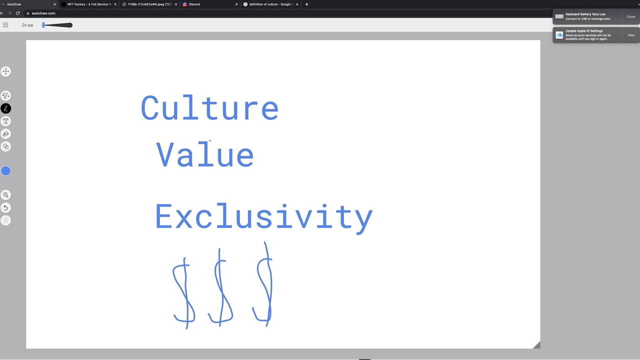The height and width of the screenshot is (360, 640).
Task: Go back in browser history
Action: (x=2, y=13)
